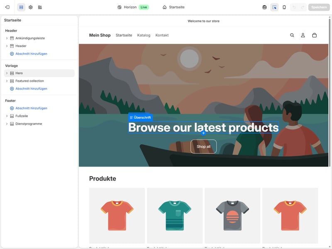Click the teal t-shirt product thumbnail
This screenshot has width=332, height=249.
175,215
